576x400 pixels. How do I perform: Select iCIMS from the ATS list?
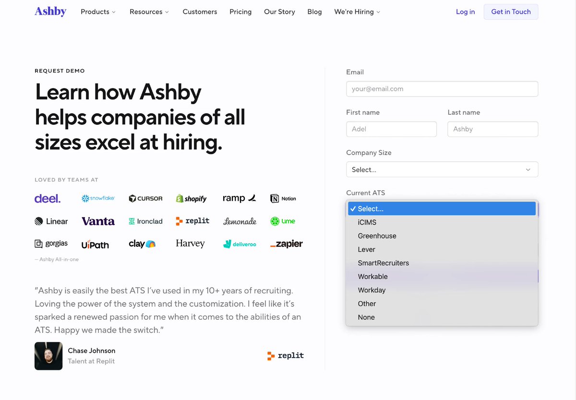click(442, 222)
